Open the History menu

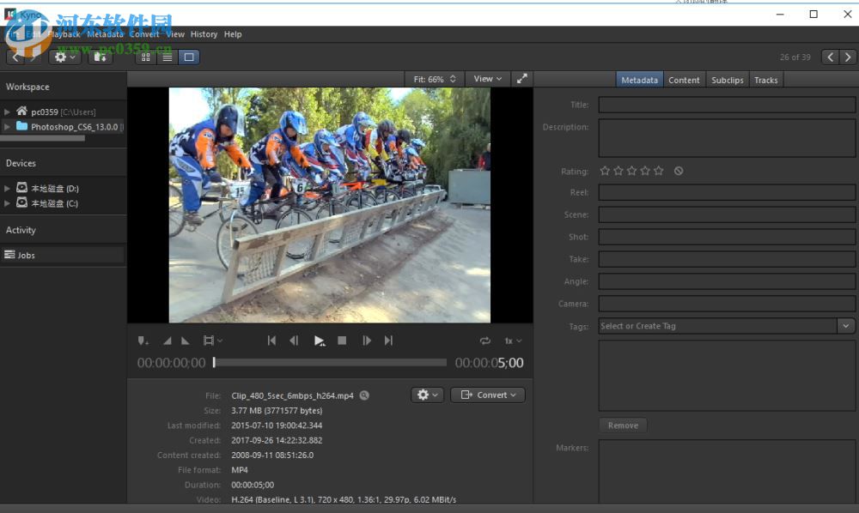[x=204, y=34]
